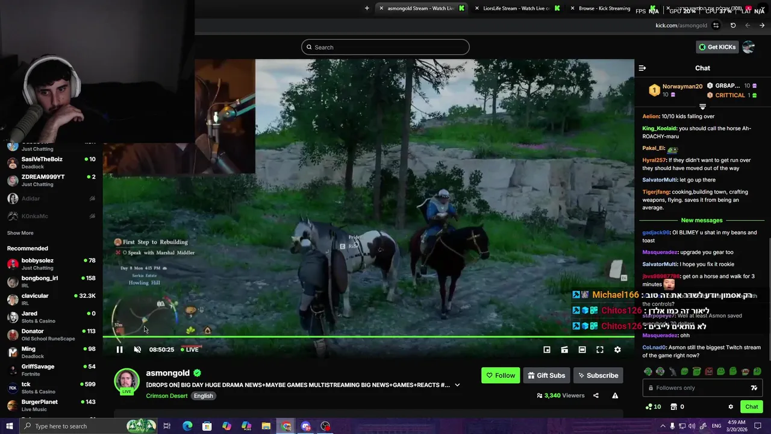Open ZDREAM999YT Just Chatting channel
The height and width of the screenshot is (434, 771).
[x=51, y=180]
